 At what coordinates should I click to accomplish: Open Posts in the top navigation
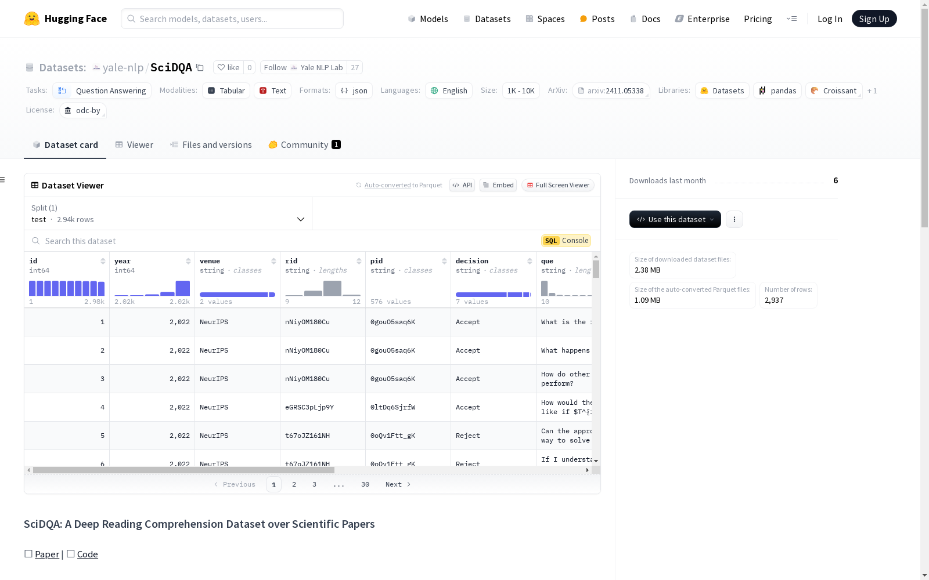click(597, 19)
